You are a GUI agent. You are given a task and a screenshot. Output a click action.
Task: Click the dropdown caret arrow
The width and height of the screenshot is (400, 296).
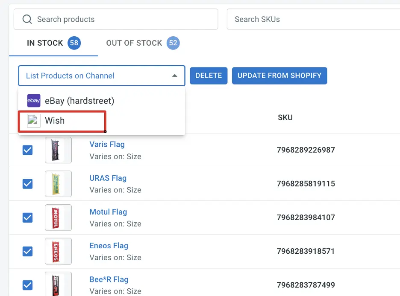coord(174,75)
